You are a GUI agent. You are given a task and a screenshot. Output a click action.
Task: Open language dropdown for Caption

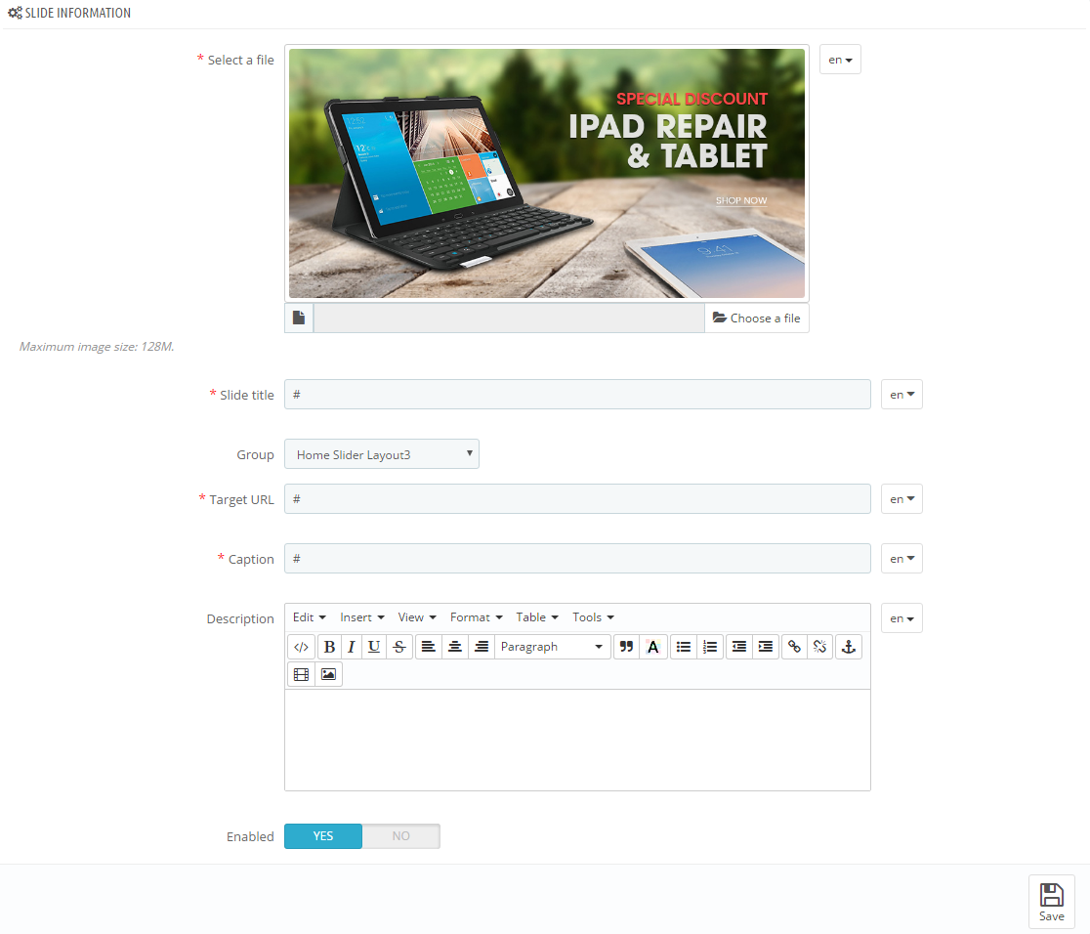(x=901, y=559)
